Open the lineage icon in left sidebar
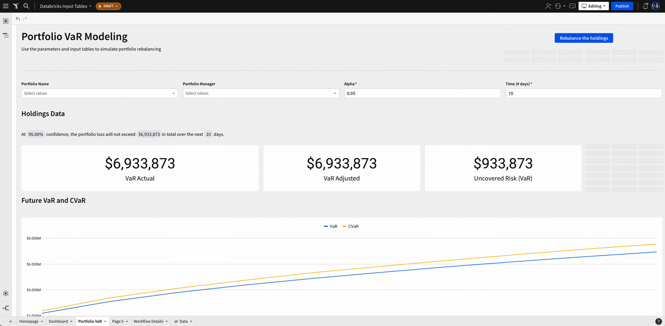The width and height of the screenshot is (665, 326). 6,308
